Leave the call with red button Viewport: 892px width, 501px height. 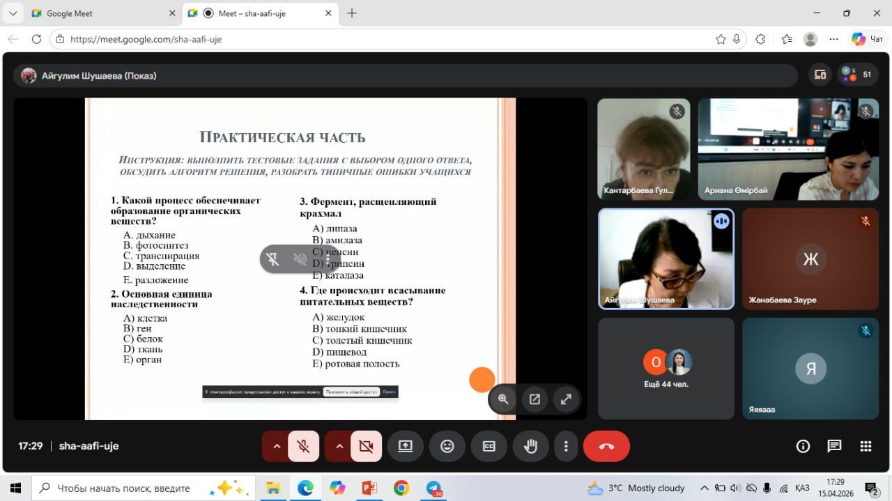(606, 447)
